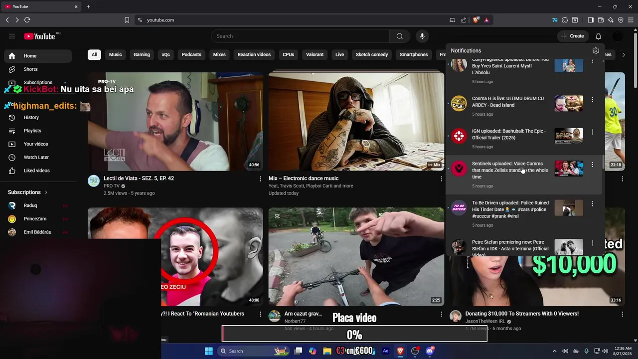Expand the Subscriptions section chevron
This screenshot has height=359, width=638.
click(46, 192)
